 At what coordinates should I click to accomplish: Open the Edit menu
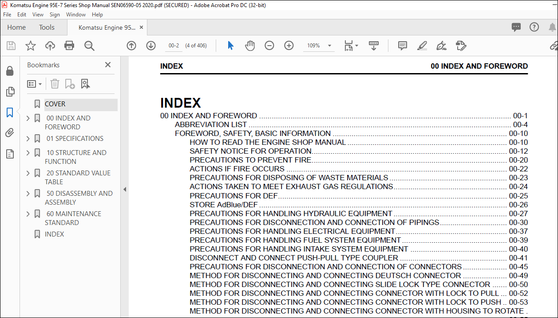[22, 15]
